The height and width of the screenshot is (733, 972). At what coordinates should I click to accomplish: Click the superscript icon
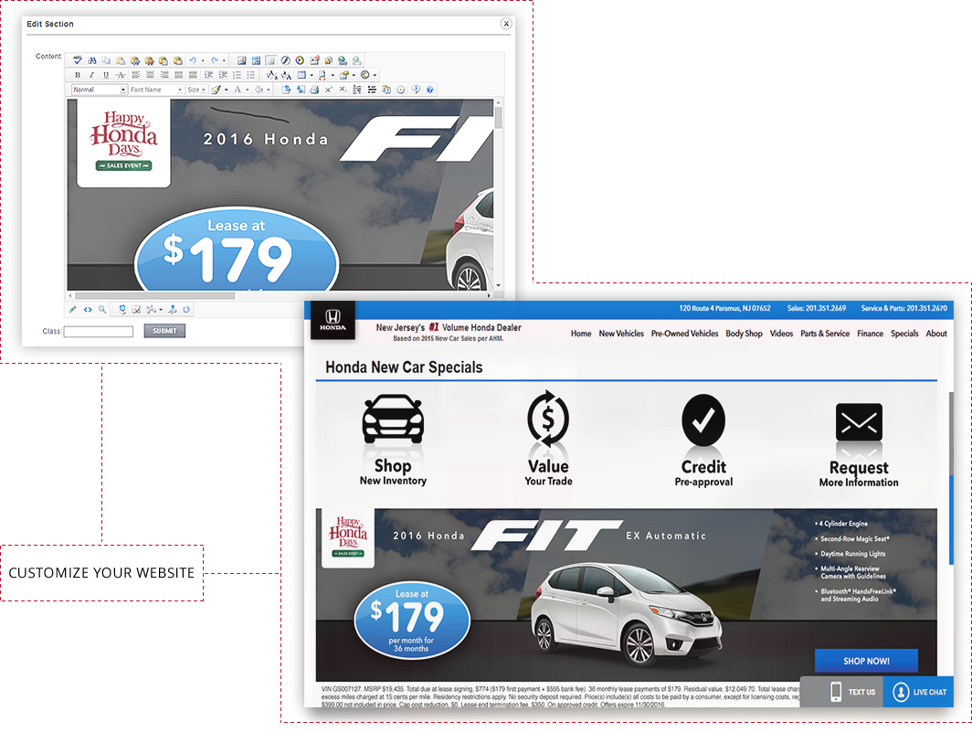point(329,90)
